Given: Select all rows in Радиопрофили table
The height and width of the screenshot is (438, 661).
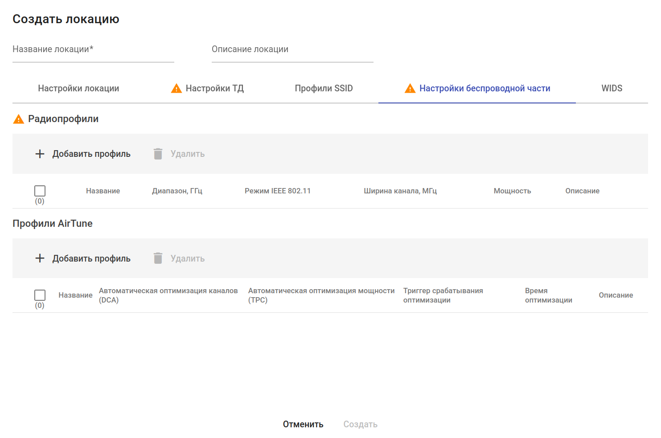Looking at the screenshot, I should tap(40, 191).
